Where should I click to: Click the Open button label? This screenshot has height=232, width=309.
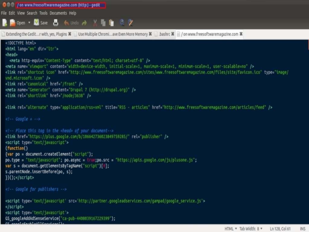(x=21, y=23)
